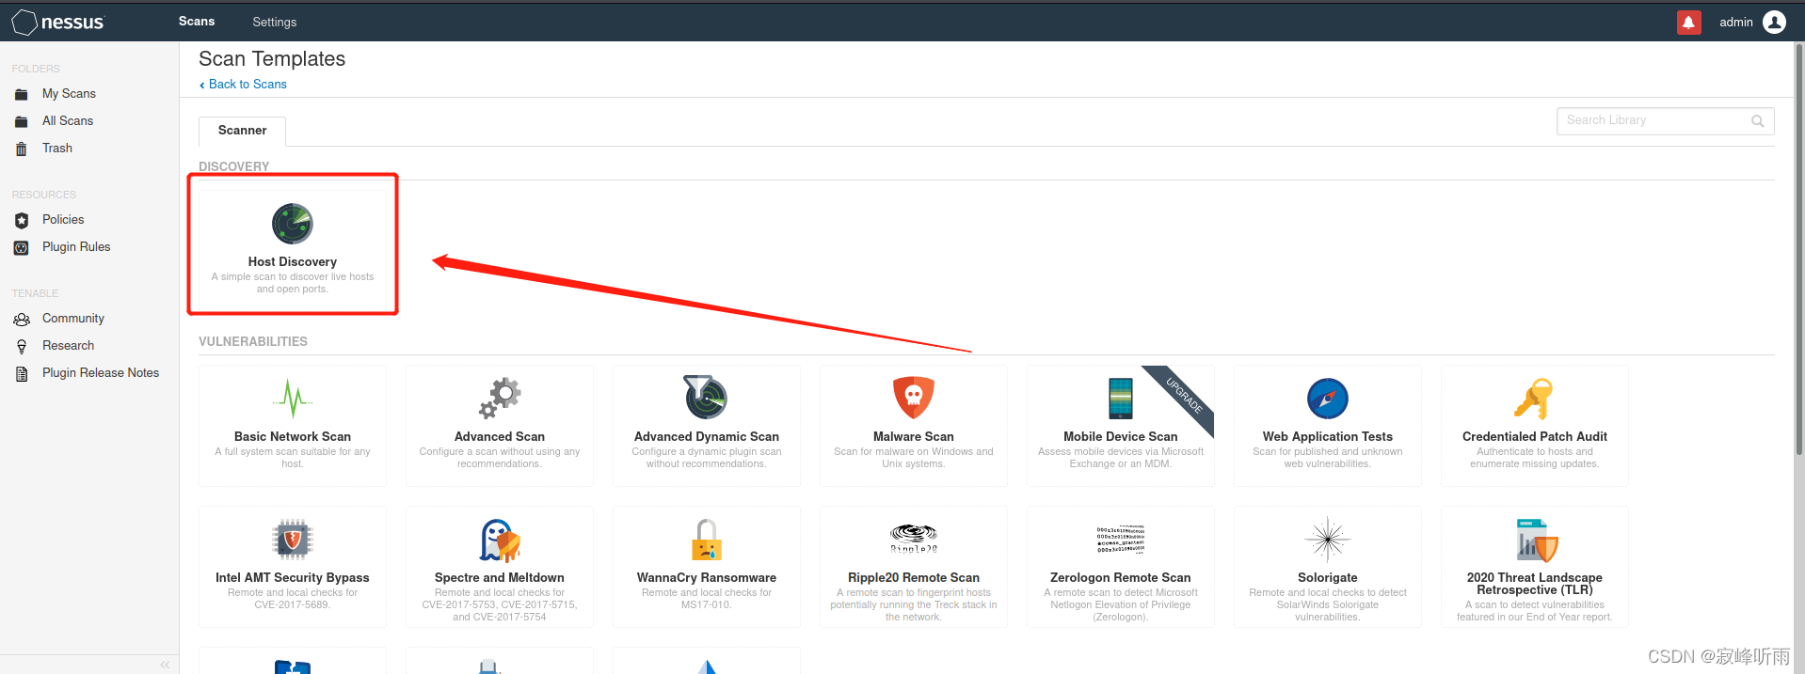Click the Spectre and Meltdown title

tap(500, 578)
